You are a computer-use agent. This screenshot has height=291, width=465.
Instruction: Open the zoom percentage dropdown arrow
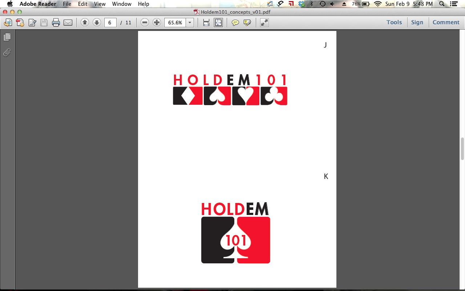coord(190,23)
